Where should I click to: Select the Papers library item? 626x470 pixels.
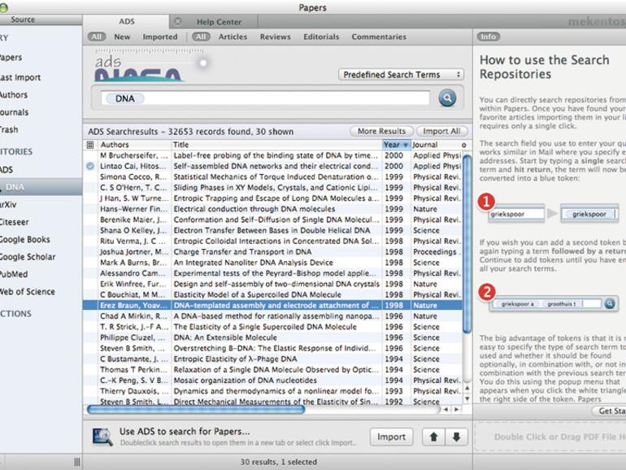tap(11, 58)
